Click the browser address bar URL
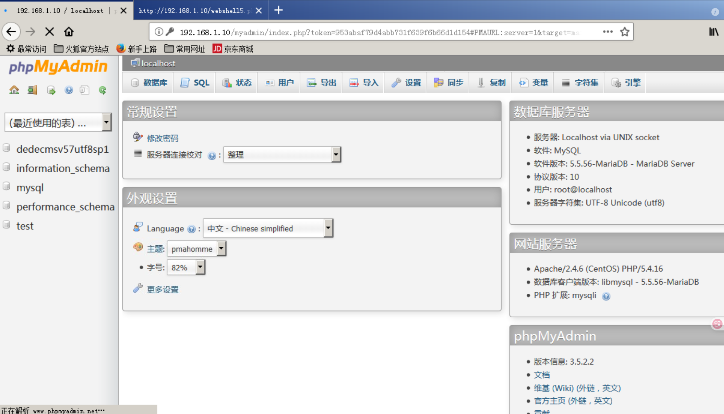The width and height of the screenshot is (724, 414). 380,32
